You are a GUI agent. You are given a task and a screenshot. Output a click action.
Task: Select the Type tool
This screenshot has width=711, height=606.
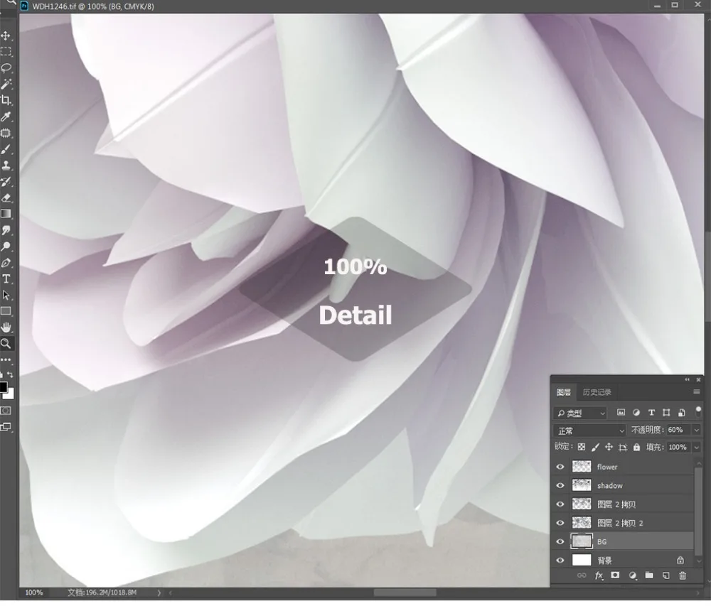[6, 279]
